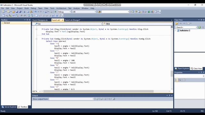
Task: Pin the Toolbox panel with auto-hide icon
Action: 27,20
